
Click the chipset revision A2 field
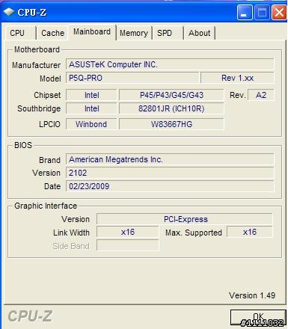(261, 95)
